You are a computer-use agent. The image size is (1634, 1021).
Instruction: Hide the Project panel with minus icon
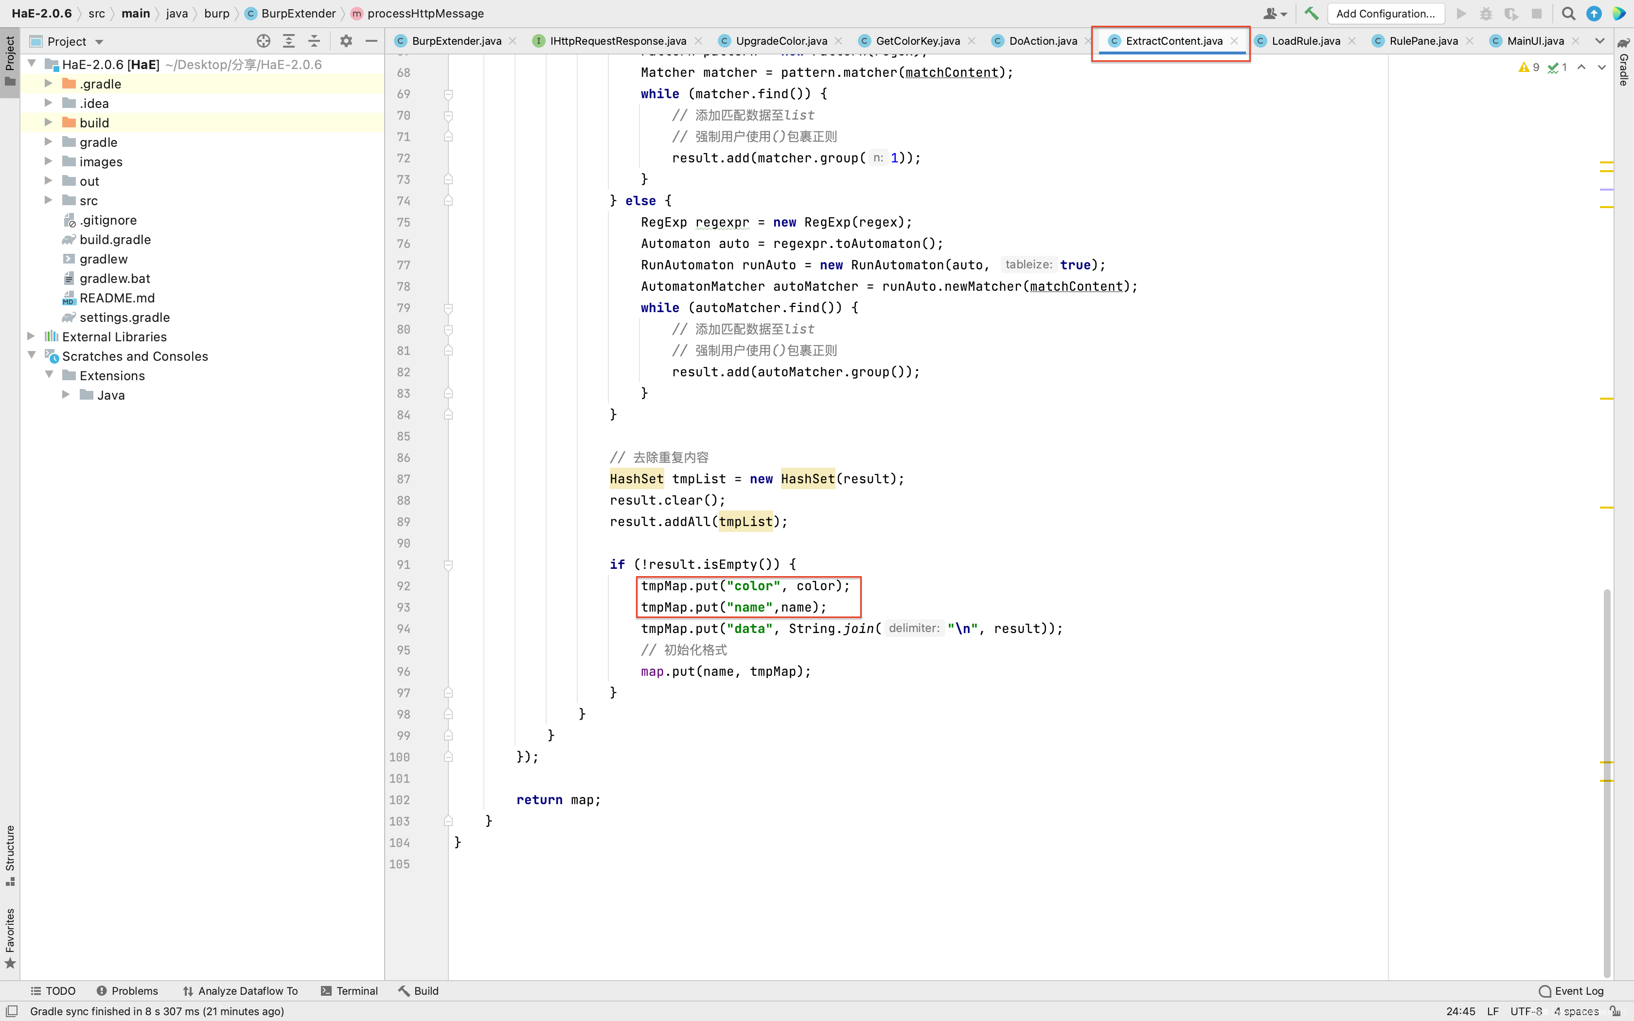pos(372,41)
